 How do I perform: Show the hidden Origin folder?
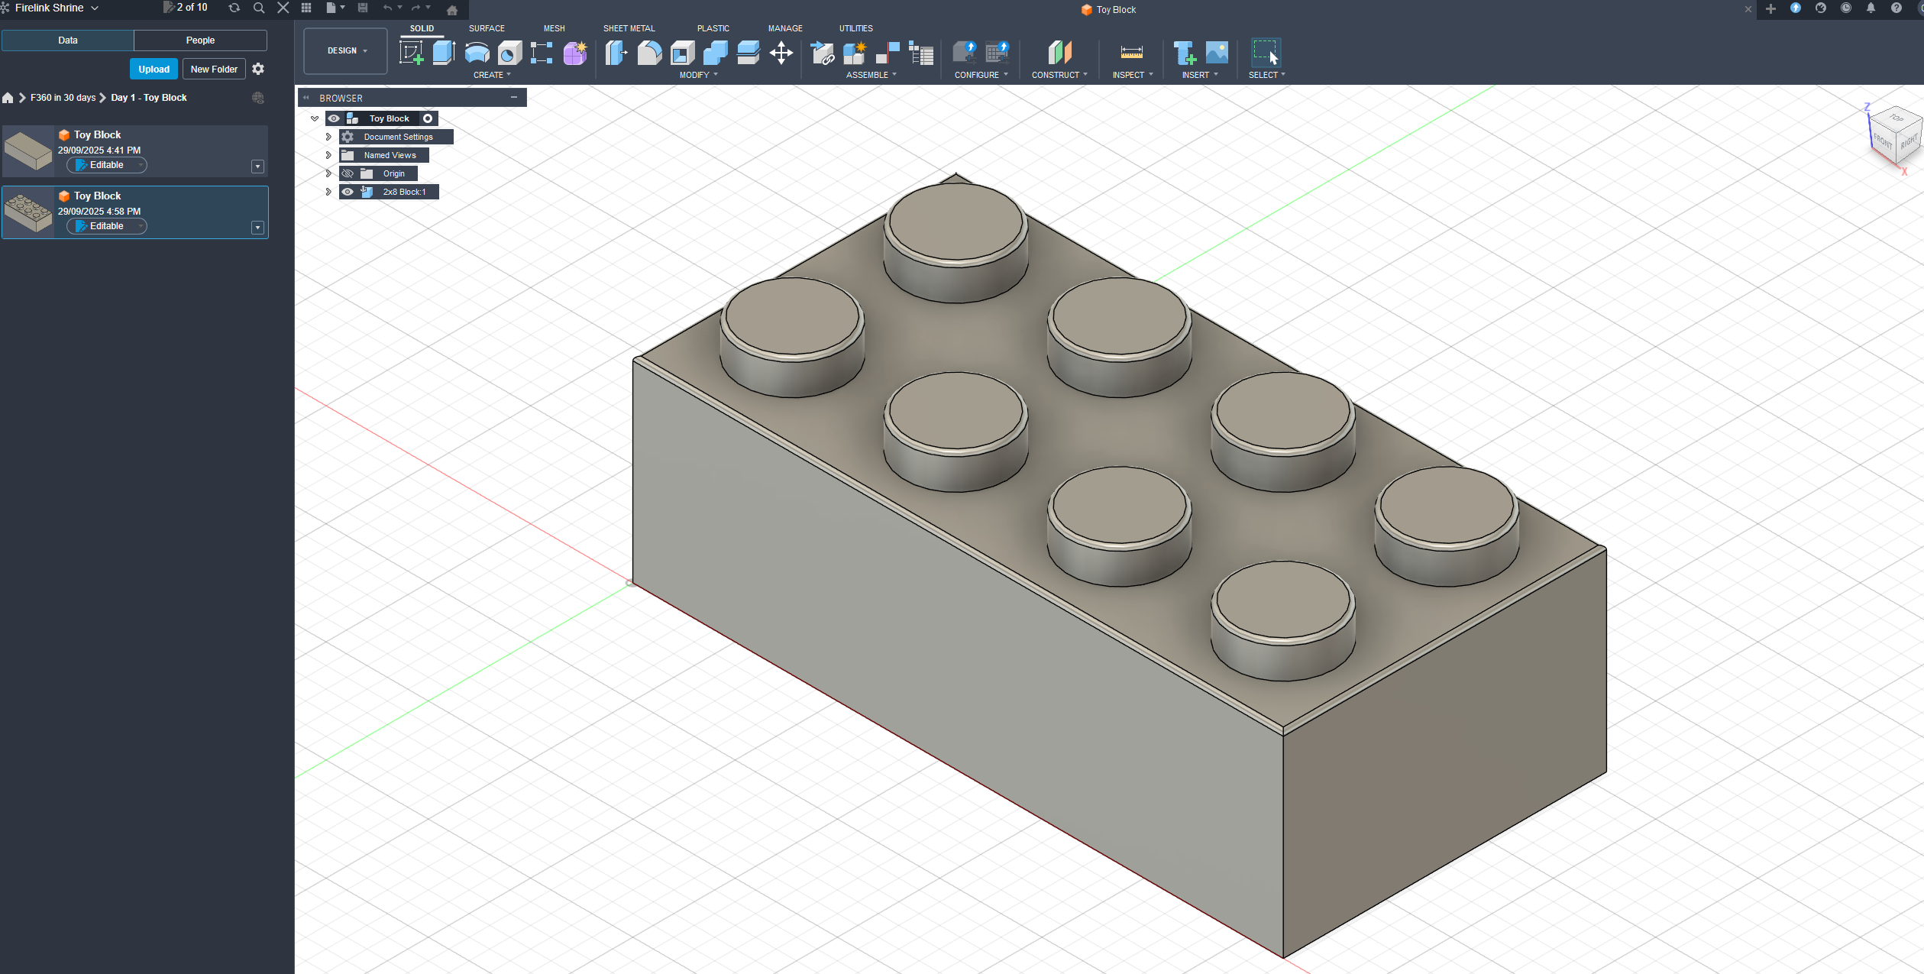coord(348,173)
